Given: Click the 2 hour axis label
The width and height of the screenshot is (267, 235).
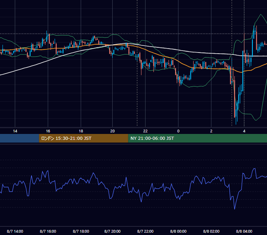Looking at the screenshot, I should [x=211, y=131].
